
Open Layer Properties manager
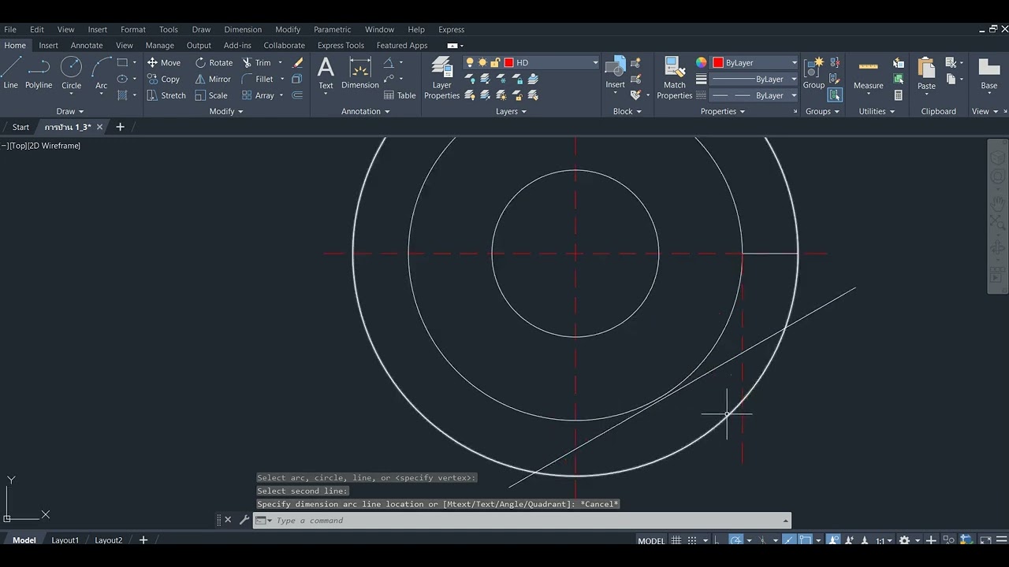(441, 77)
